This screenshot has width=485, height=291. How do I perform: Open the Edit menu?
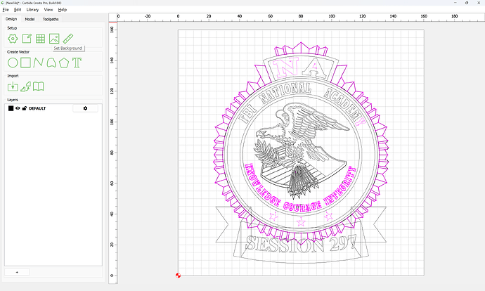click(x=18, y=10)
